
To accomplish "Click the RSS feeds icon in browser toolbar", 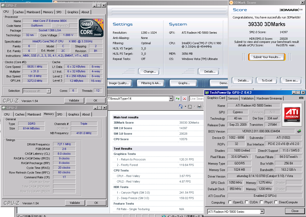I will coord(190,107).
